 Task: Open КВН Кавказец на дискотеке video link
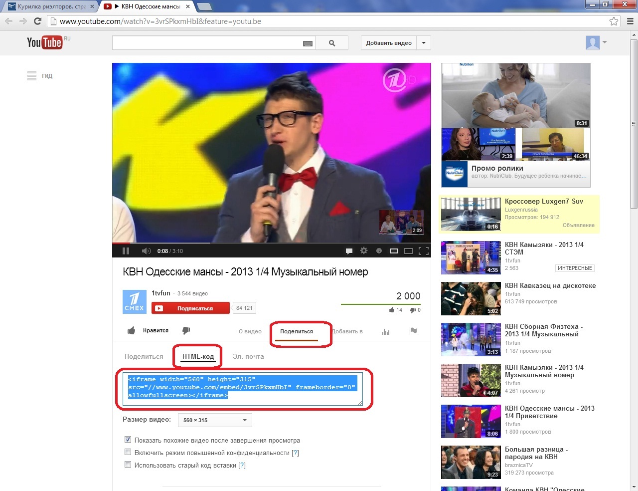[x=550, y=286]
